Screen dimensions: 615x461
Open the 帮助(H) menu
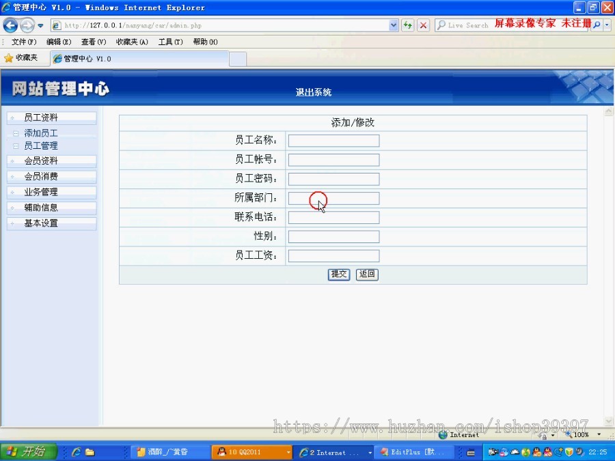[x=206, y=42]
